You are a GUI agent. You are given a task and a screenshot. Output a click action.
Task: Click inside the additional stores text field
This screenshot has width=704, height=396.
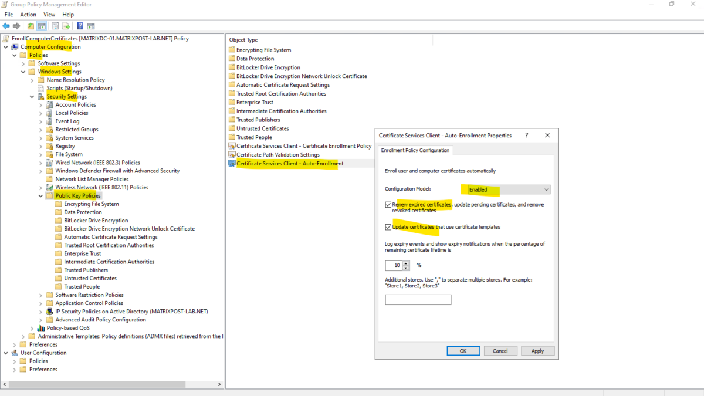pos(418,299)
